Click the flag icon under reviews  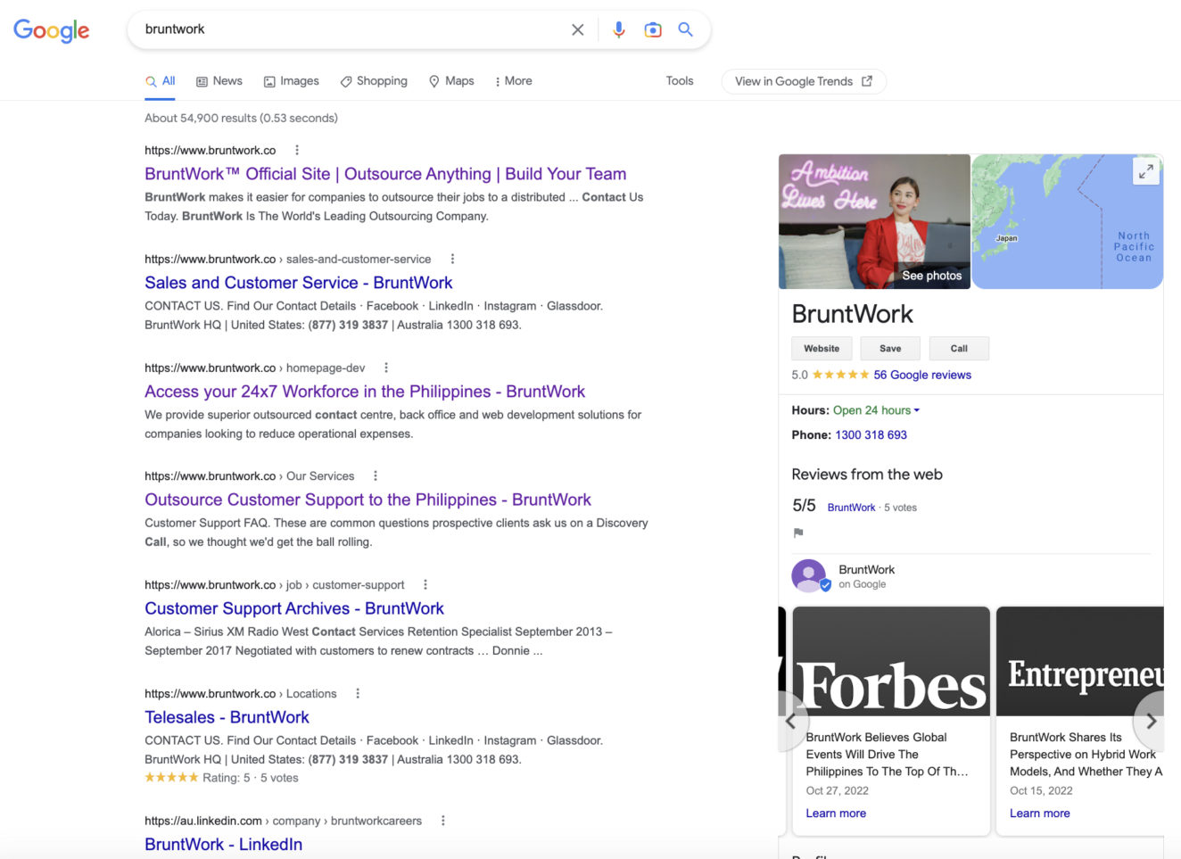797,533
